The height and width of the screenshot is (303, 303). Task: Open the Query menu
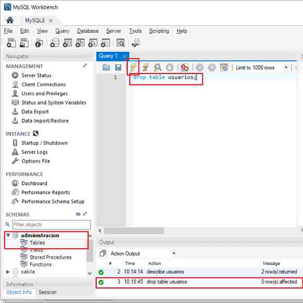(x=62, y=31)
